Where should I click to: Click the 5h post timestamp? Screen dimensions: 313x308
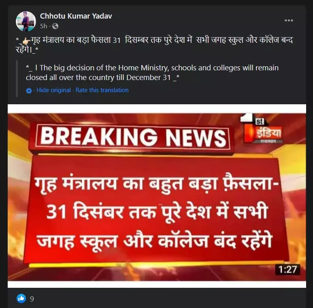tap(43, 26)
